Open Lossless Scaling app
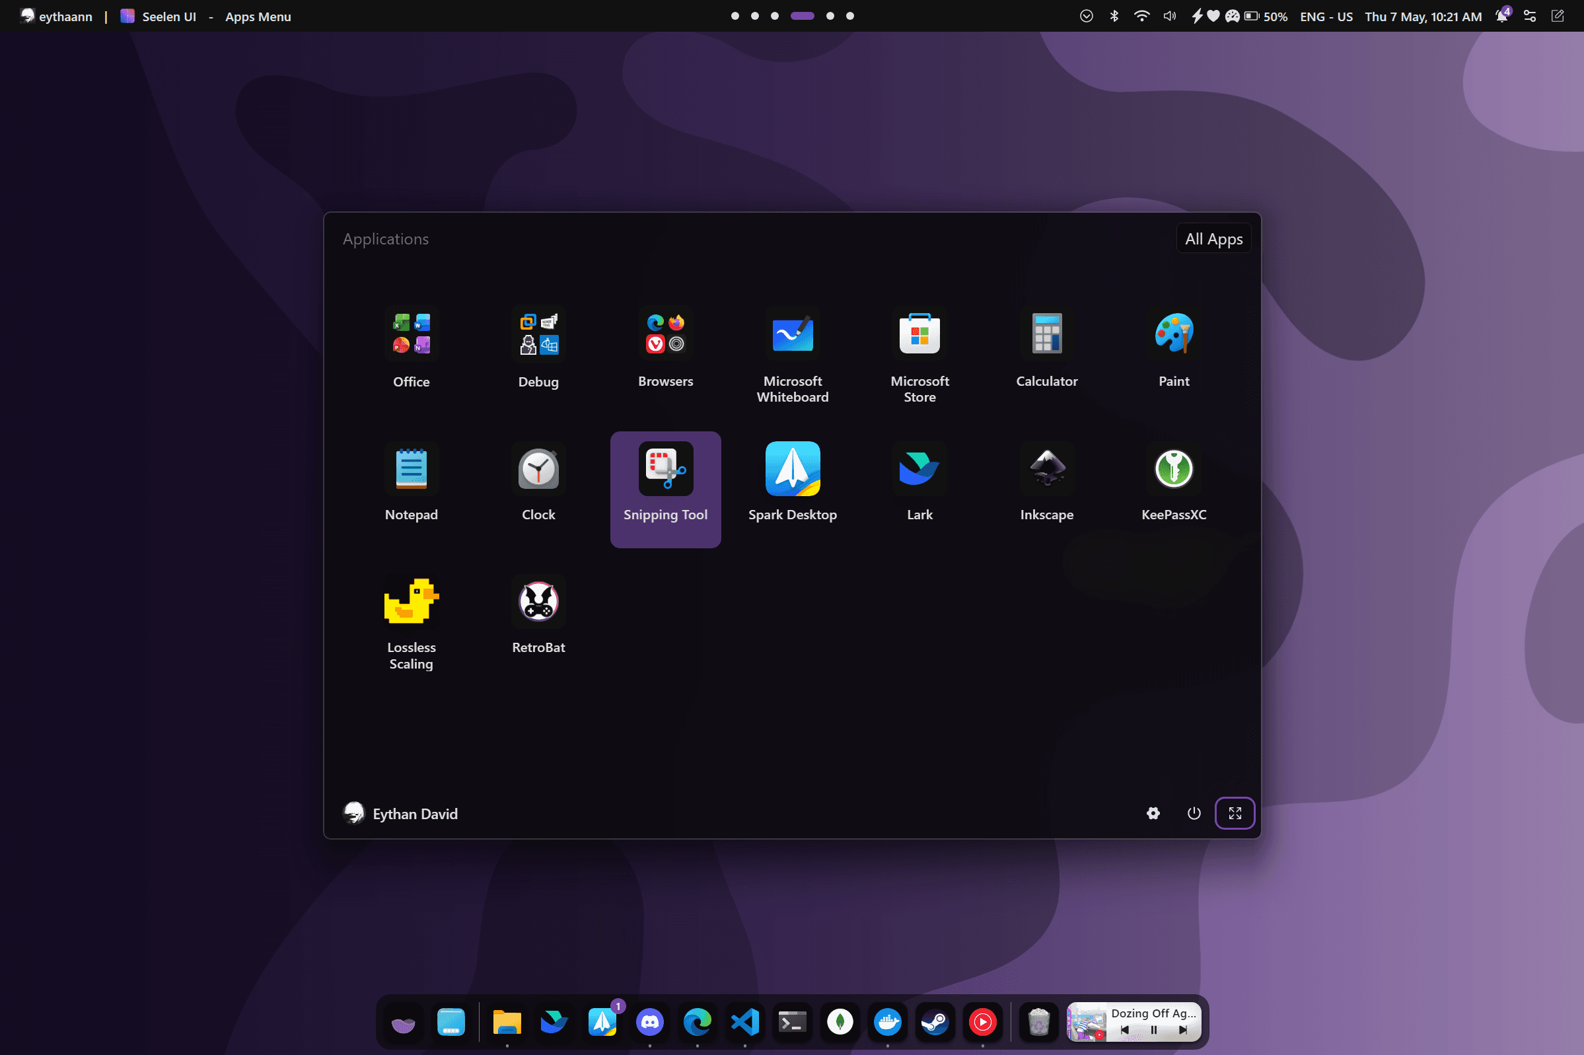This screenshot has width=1584, height=1055. 411,623
